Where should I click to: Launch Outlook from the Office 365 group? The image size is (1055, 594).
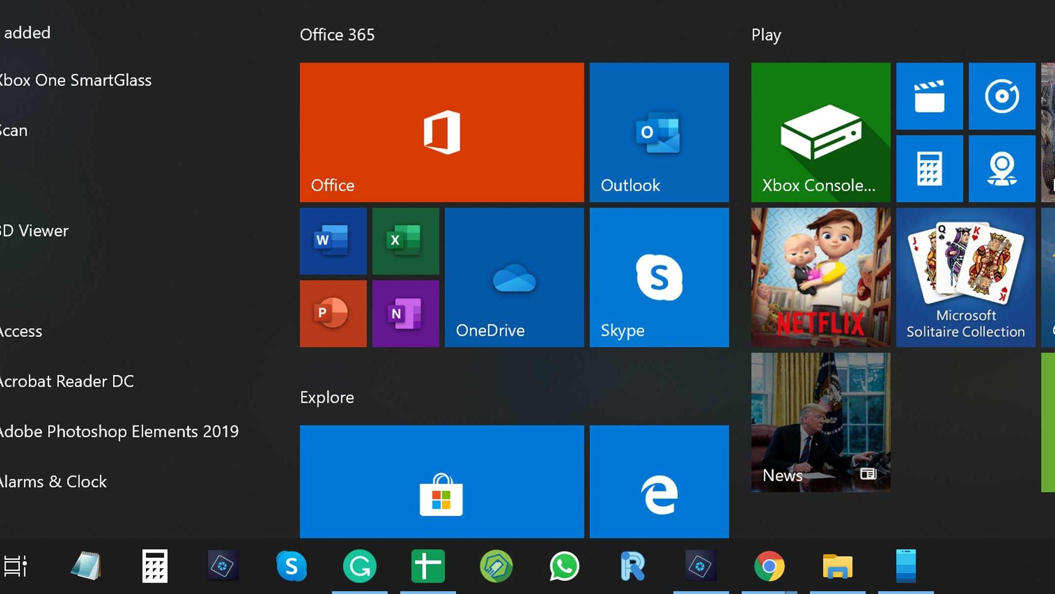click(x=659, y=132)
